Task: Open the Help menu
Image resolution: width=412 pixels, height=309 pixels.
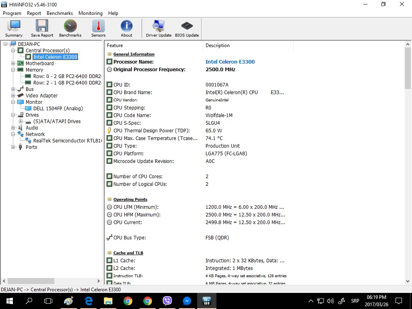Action: (x=113, y=13)
